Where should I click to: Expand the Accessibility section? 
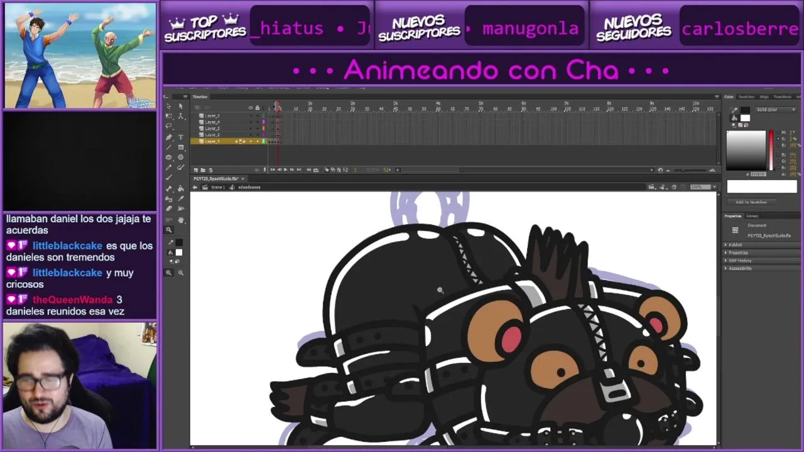pos(725,269)
